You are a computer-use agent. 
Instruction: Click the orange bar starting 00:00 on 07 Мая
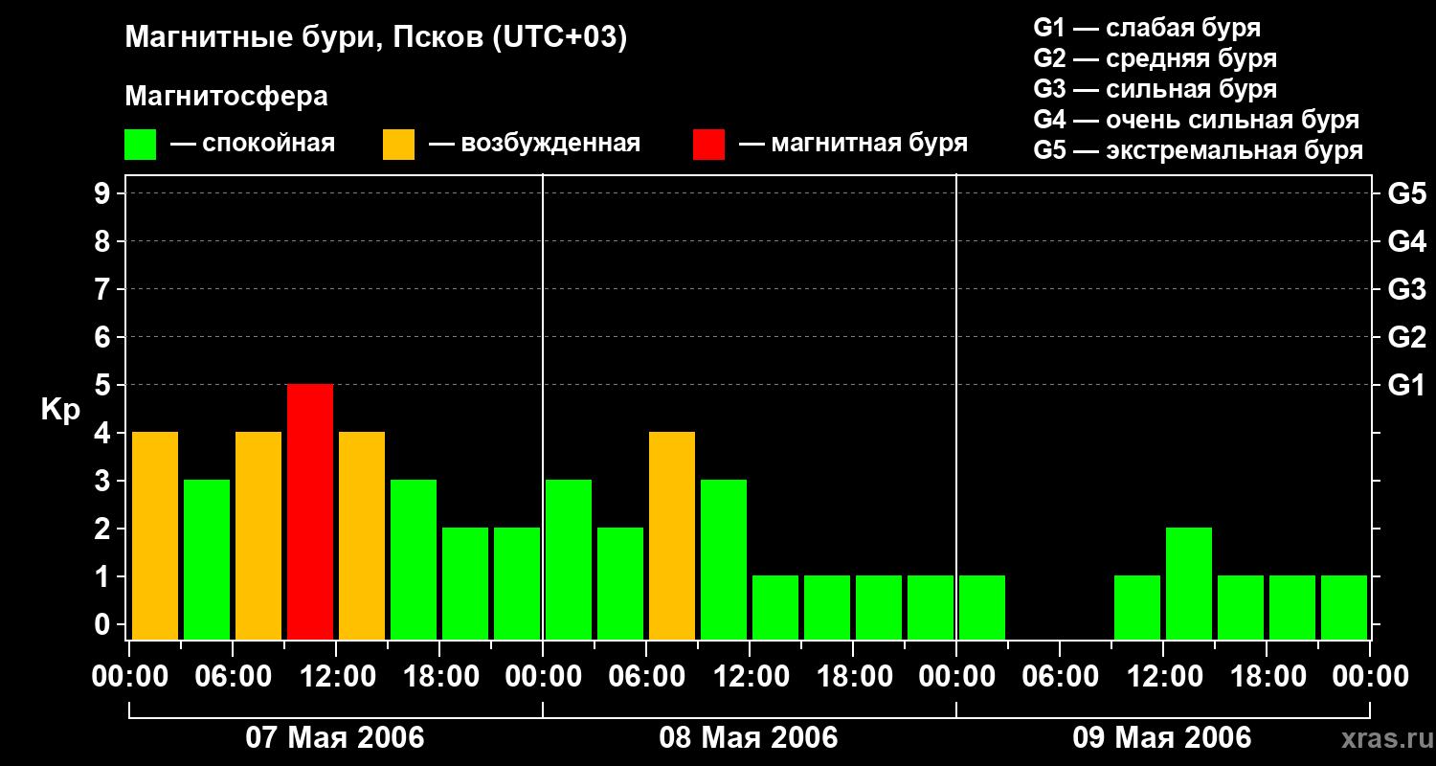pyautogui.click(x=155, y=536)
